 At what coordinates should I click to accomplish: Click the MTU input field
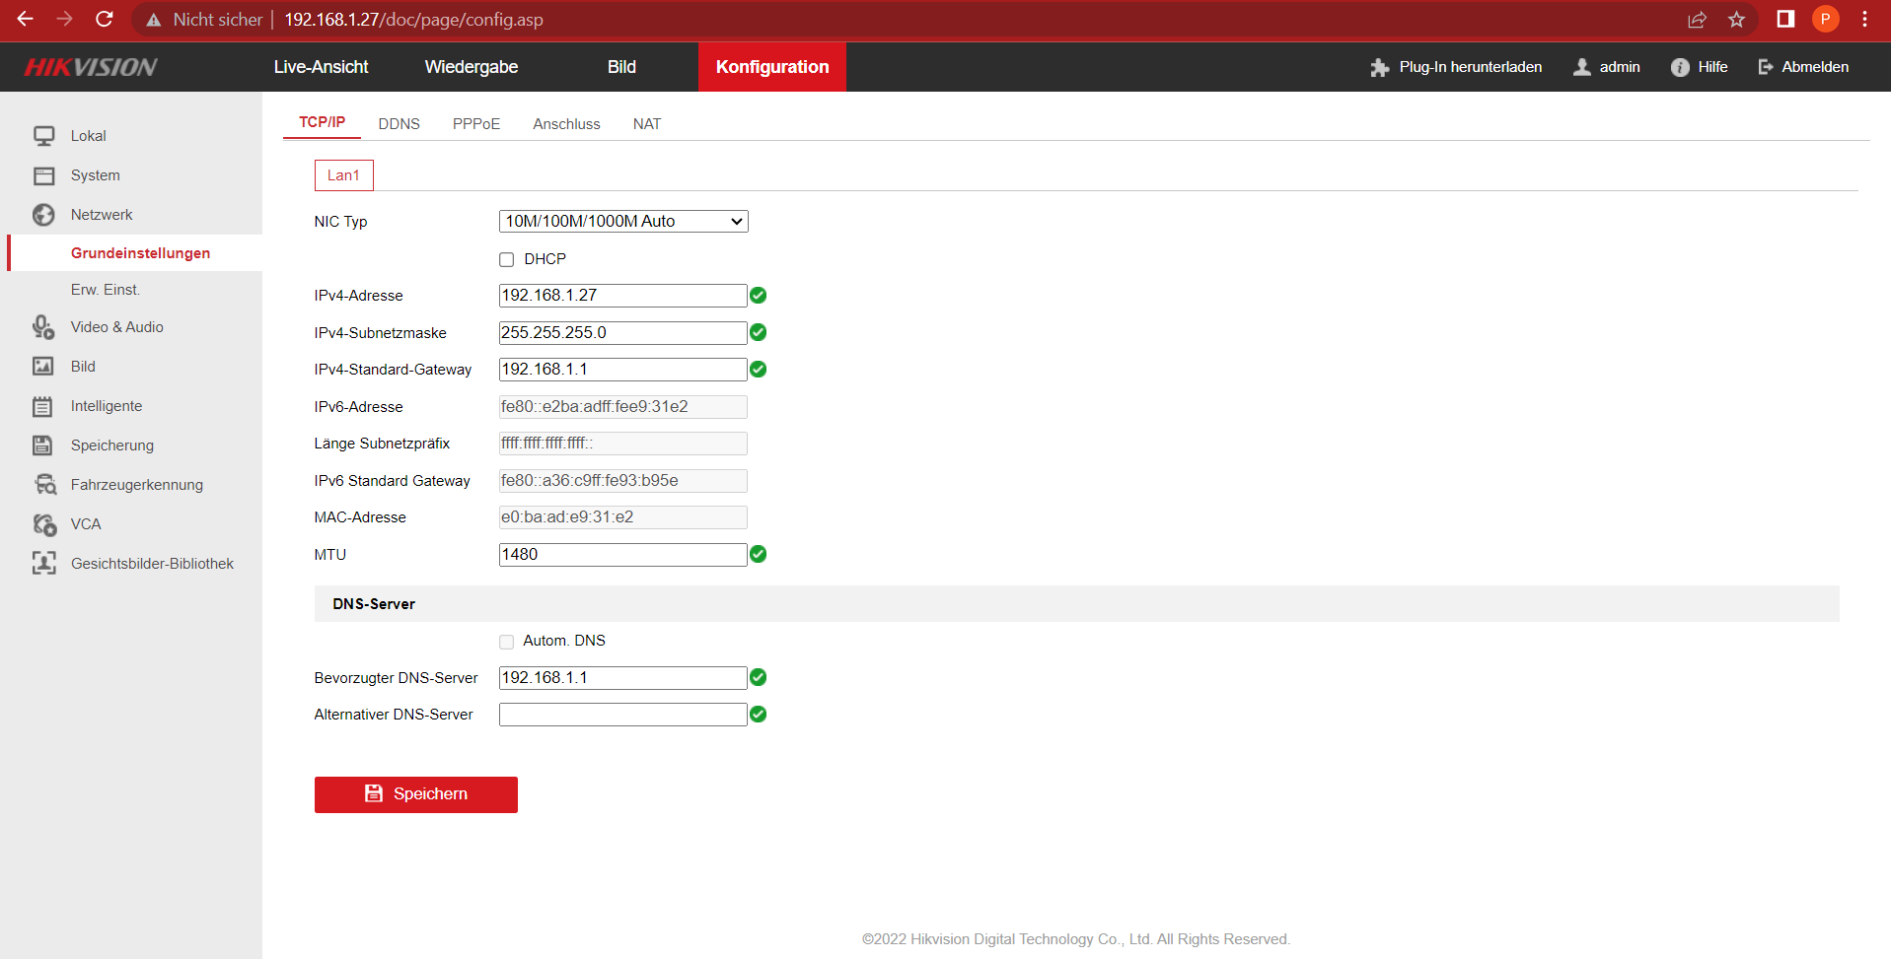(x=622, y=555)
